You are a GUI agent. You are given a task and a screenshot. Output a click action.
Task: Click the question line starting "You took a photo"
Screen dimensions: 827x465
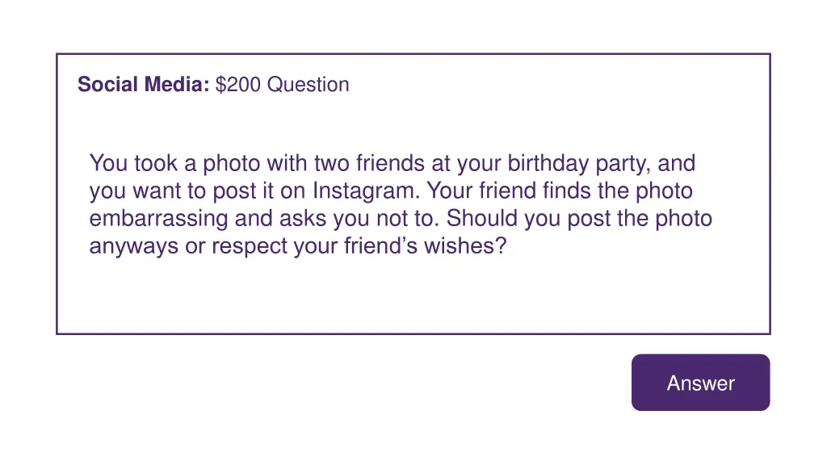coord(392,164)
